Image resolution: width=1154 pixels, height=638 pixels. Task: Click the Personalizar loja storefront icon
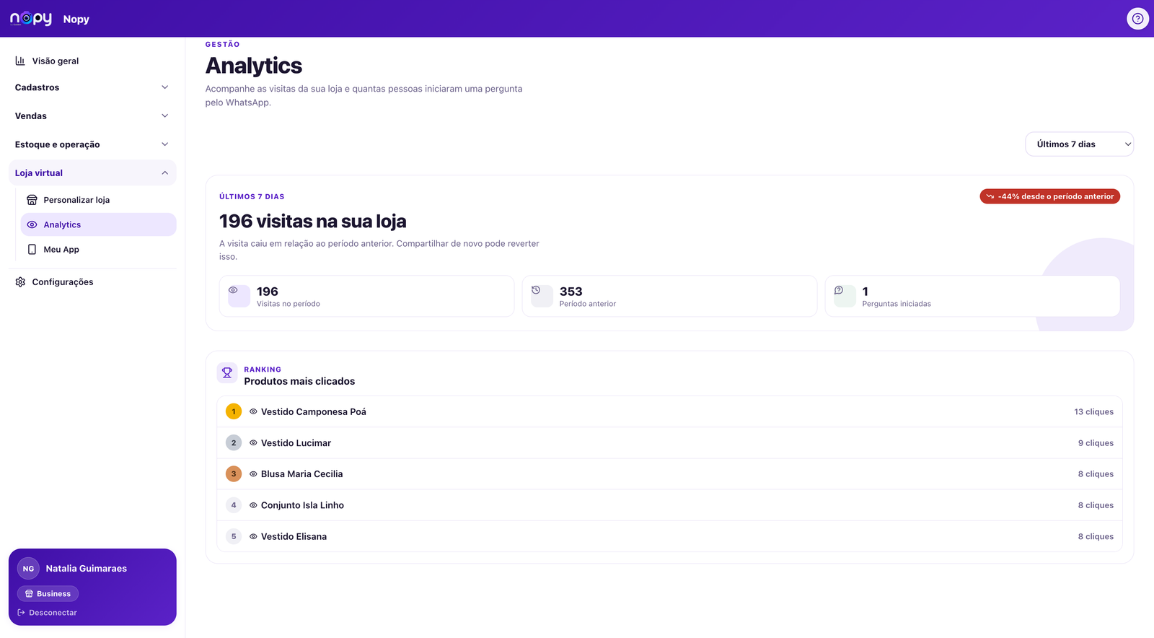point(32,200)
